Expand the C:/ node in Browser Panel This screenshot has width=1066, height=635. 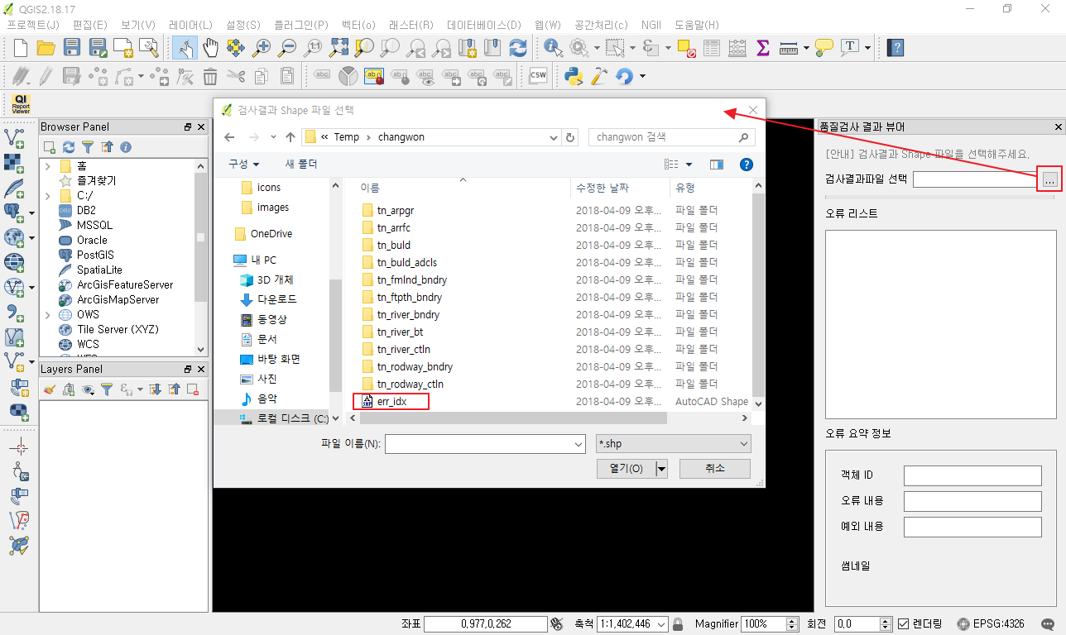[x=48, y=196]
